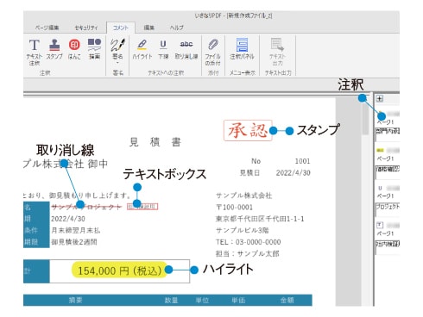Click the 〒100-0001 postal code line
The image size is (423, 317).
pos(235,208)
